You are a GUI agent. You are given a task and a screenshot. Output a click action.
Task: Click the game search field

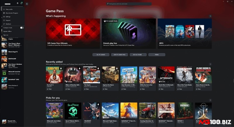[x=129, y=4]
